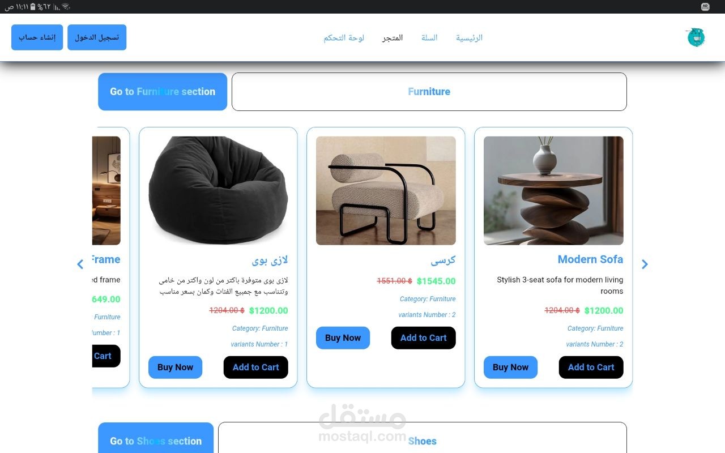Tap the battery status icon

tap(33, 7)
